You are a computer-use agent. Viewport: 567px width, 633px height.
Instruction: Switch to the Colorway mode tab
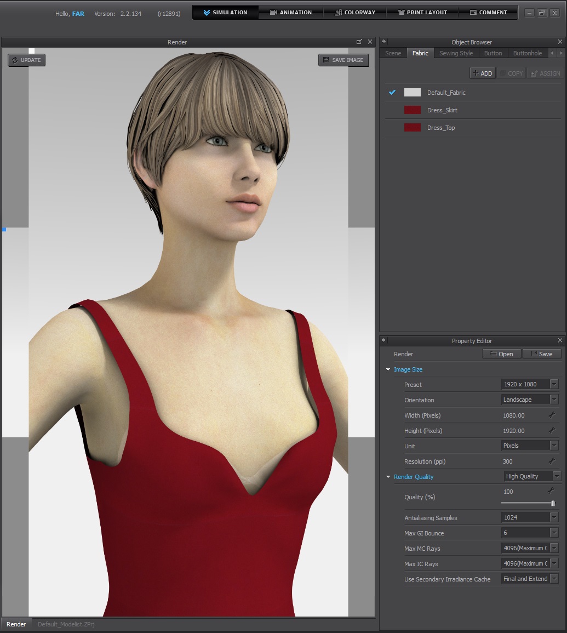pyautogui.click(x=354, y=13)
